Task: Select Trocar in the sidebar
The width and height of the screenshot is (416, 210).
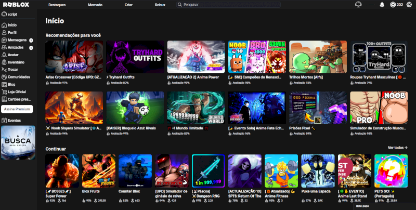Action: pyautogui.click(x=13, y=69)
